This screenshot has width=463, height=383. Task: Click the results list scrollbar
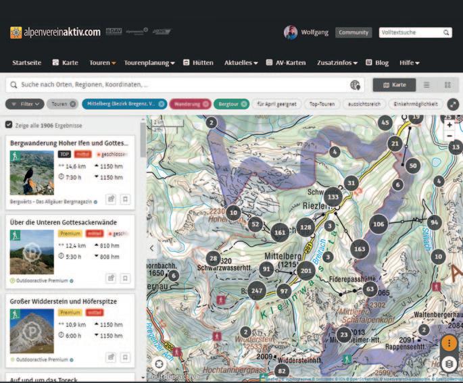[x=143, y=139]
